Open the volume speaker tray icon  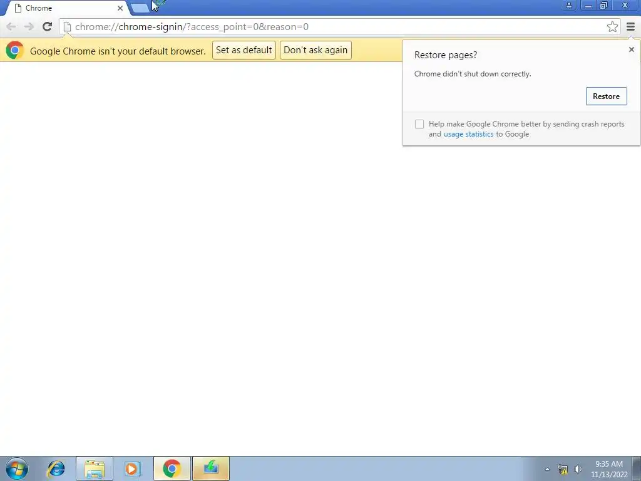click(578, 469)
